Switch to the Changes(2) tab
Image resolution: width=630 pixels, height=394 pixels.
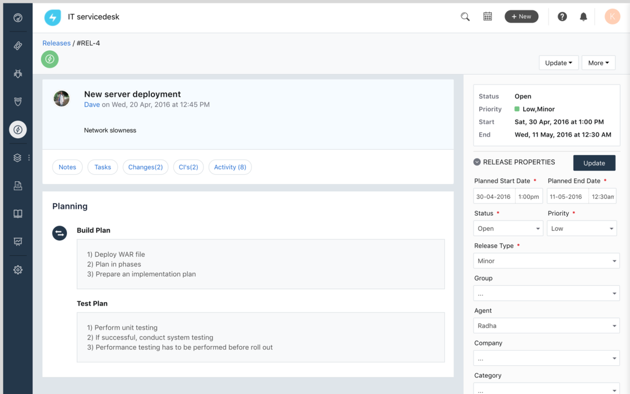pos(145,167)
